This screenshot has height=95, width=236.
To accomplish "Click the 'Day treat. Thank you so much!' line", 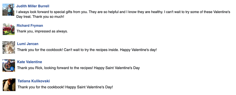I will tap(40, 17).
